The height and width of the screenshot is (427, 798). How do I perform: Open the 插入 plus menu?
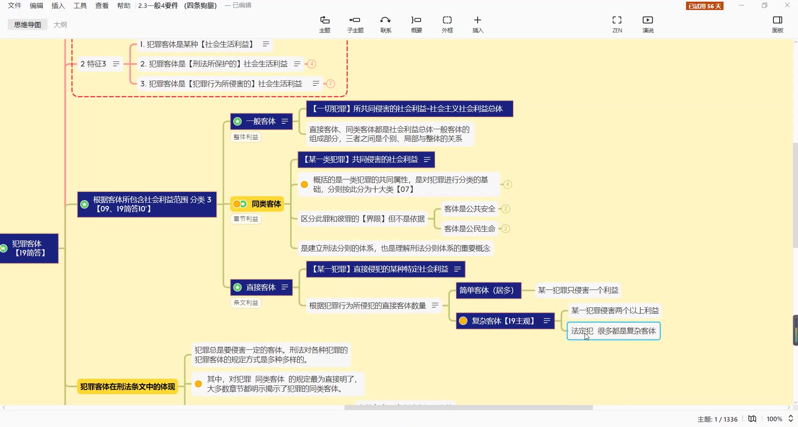tap(478, 25)
